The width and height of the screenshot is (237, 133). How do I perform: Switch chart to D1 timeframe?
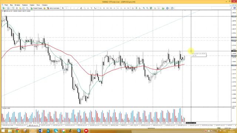(121, 8)
